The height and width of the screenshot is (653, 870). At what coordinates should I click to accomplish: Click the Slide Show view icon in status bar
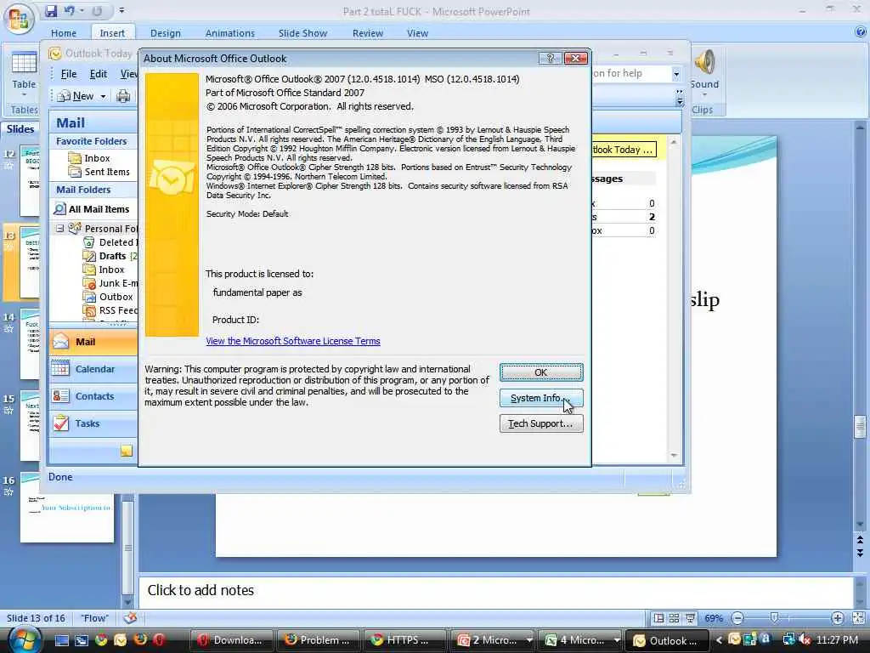[x=690, y=618]
